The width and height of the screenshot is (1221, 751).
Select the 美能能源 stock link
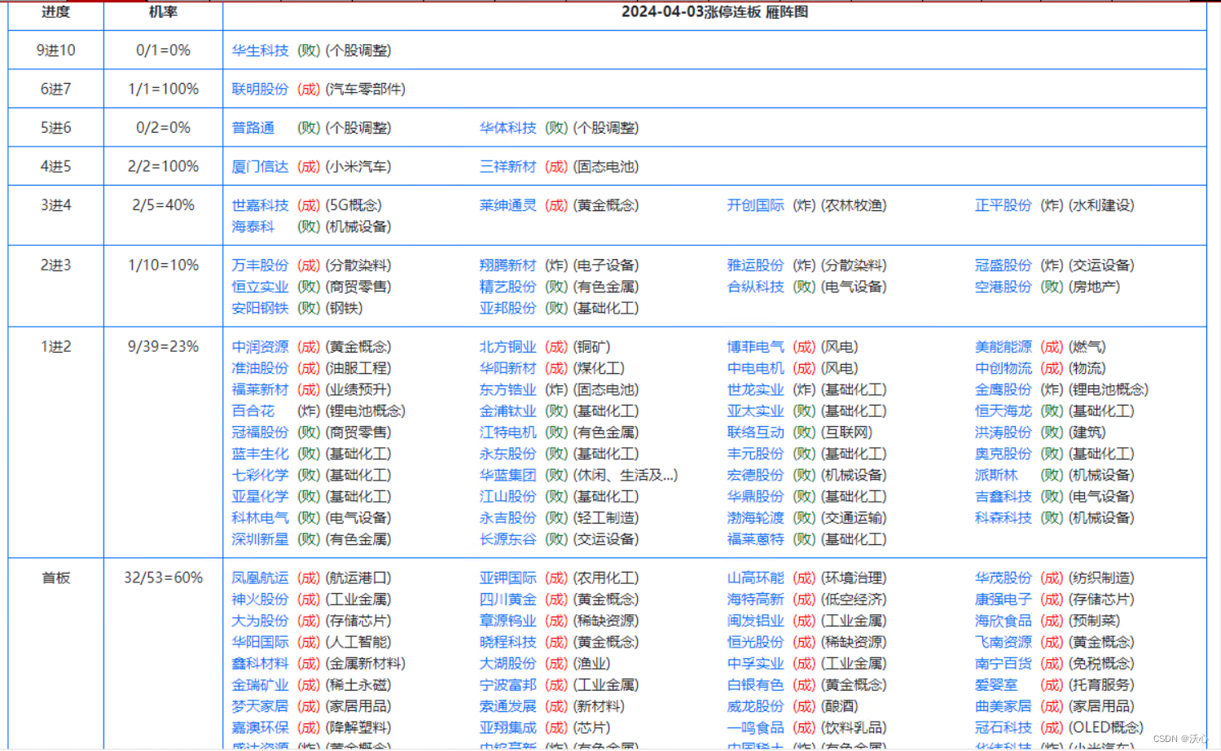(1003, 347)
